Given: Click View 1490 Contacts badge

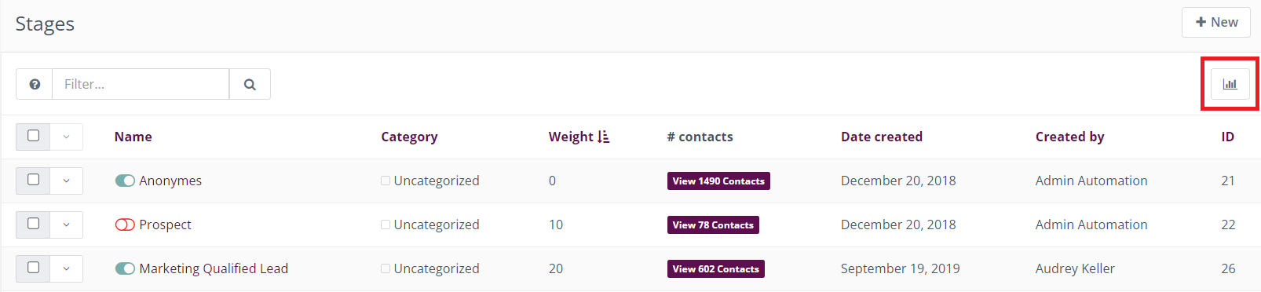Looking at the screenshot, I should [x=718, y=181].
